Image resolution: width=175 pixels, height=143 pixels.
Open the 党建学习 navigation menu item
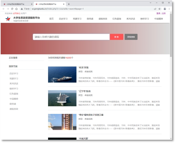pos(77,19)
